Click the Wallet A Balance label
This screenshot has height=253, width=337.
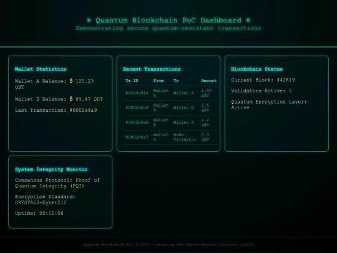tap(41, 81)
